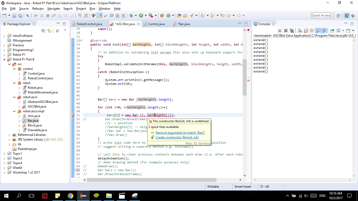Switch to the Control.java editor tab
Viewport: 358px width, 201px height.
pos(156,24)
